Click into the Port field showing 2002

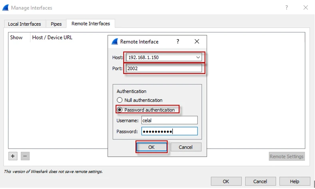click(164, 68)
